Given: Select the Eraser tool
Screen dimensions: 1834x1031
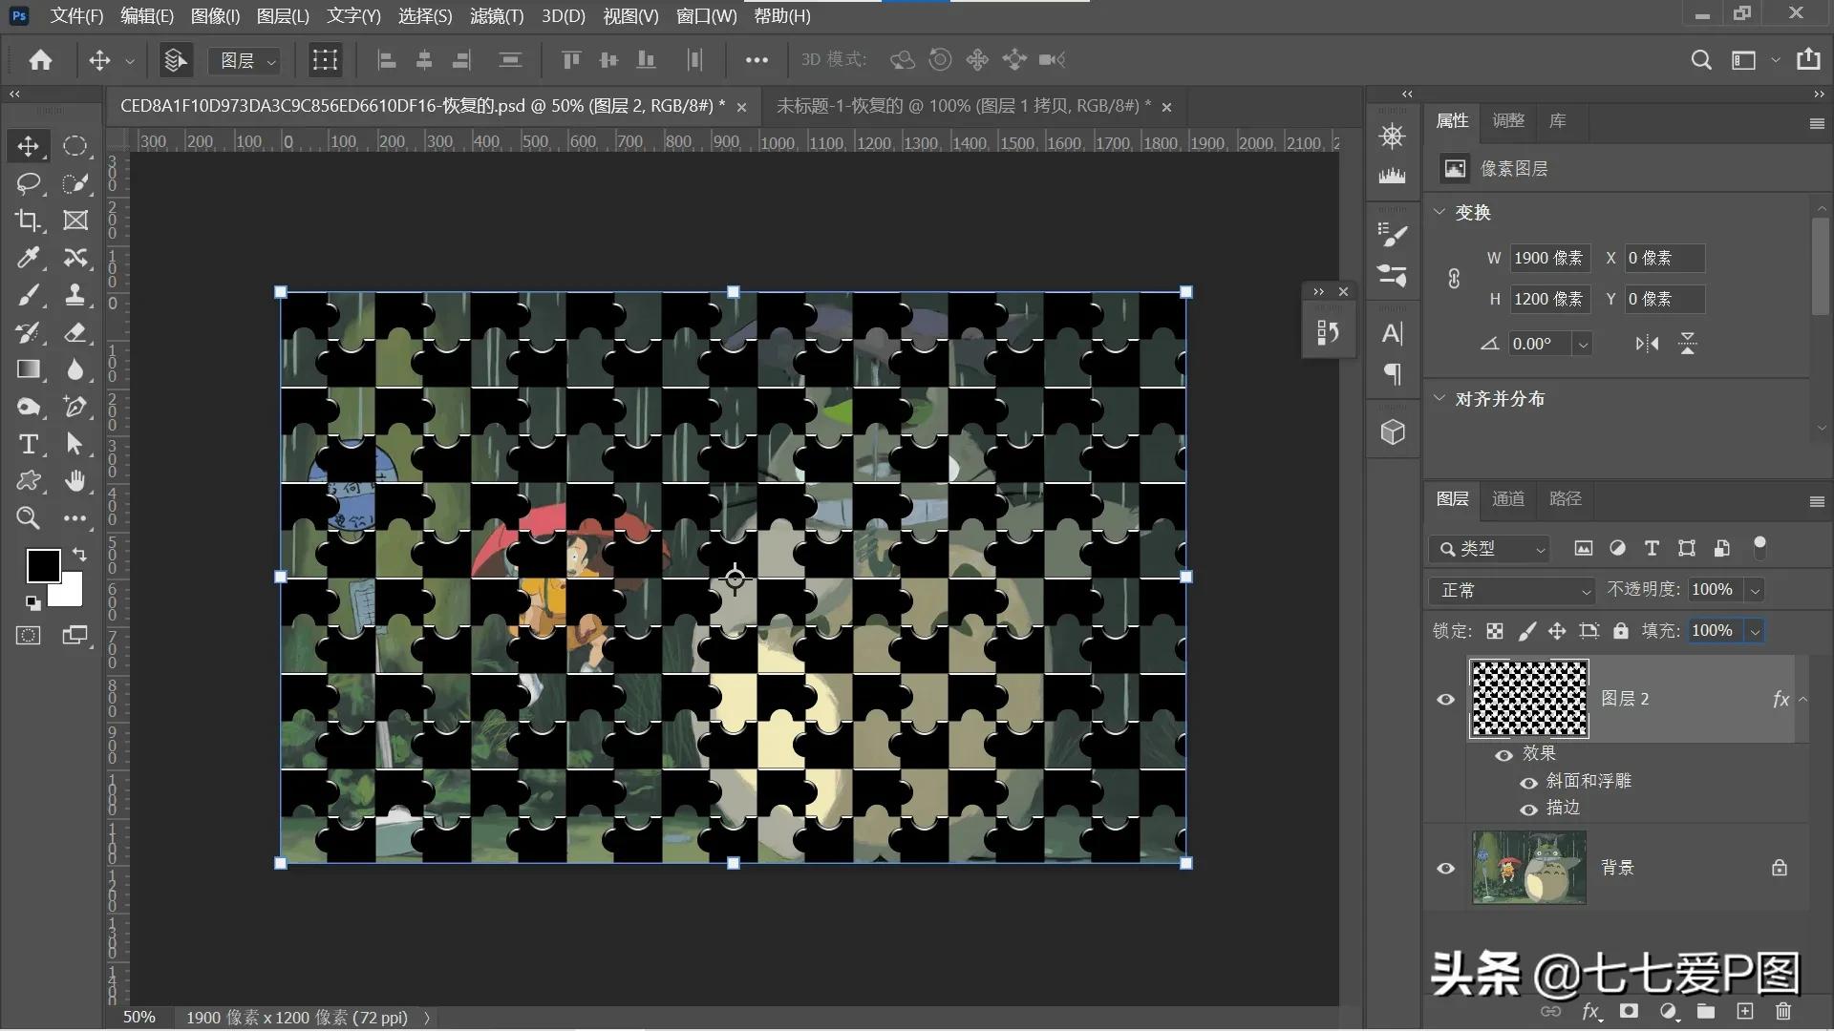Looking at the screenshot, I should [x=75, y=332].
